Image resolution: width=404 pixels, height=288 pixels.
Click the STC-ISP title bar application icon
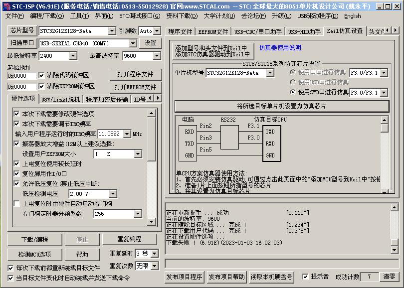tap(7, 6)
